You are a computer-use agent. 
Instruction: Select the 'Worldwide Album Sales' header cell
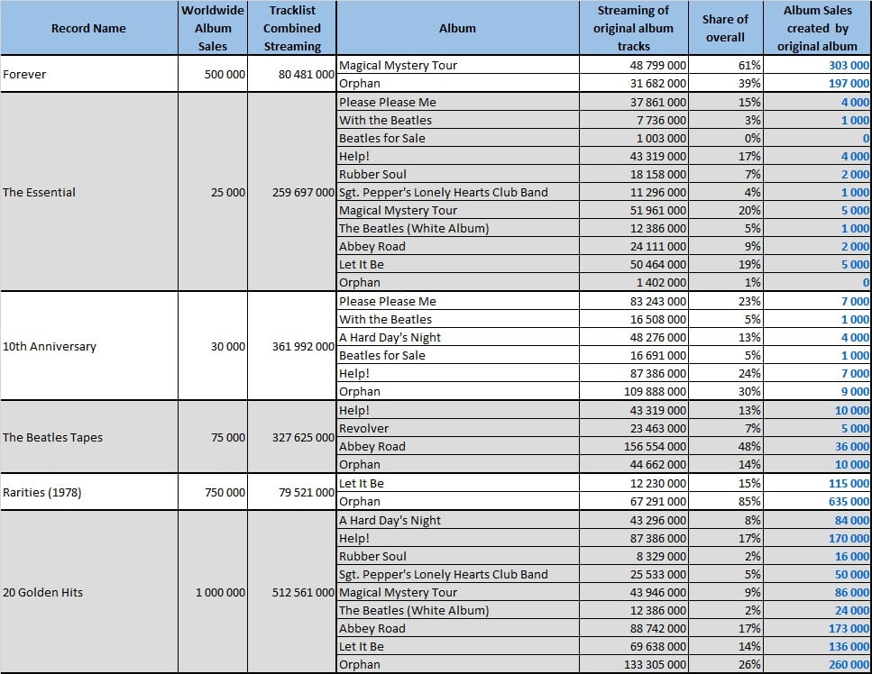[213, 28]
